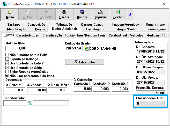Click the Novo toolbar button
The image size is (170, 133).
10,14
